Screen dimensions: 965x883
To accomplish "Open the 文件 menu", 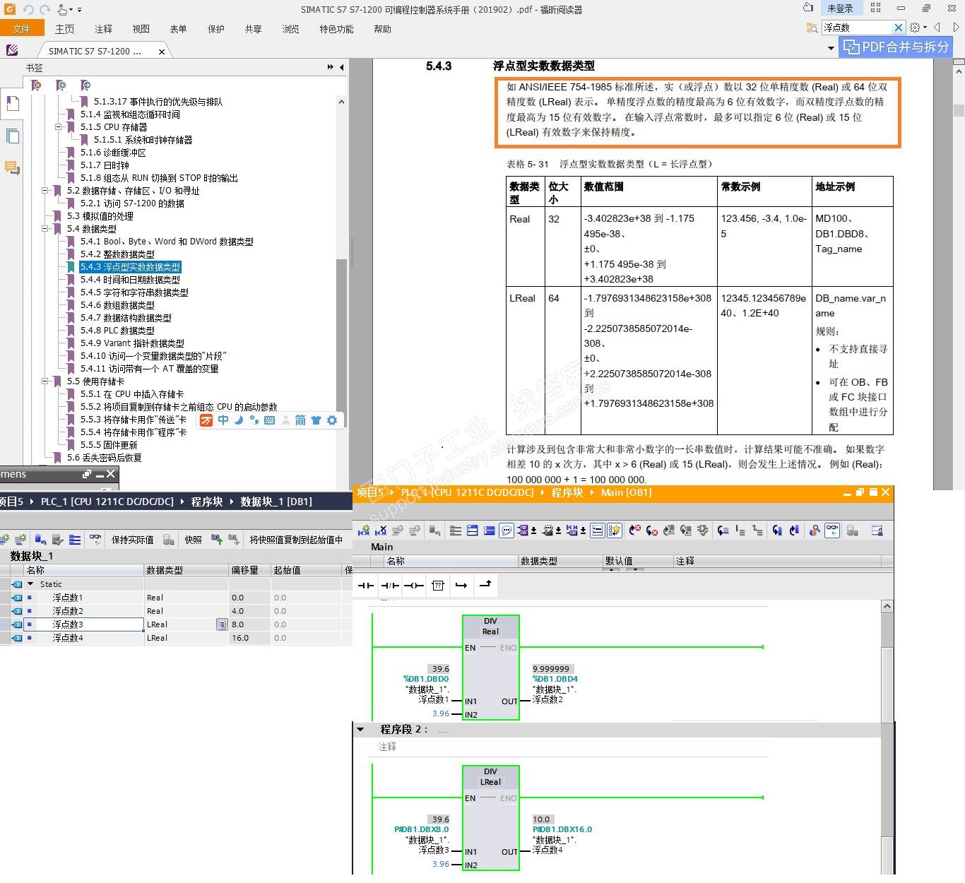I will click(22, 29).
